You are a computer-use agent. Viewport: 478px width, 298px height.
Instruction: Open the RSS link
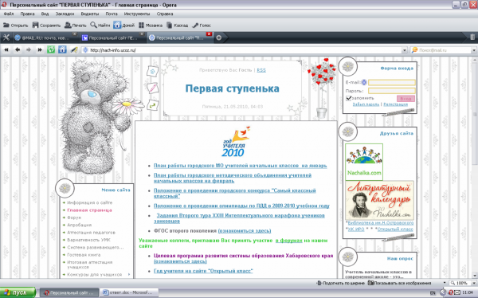coord(261,70)
